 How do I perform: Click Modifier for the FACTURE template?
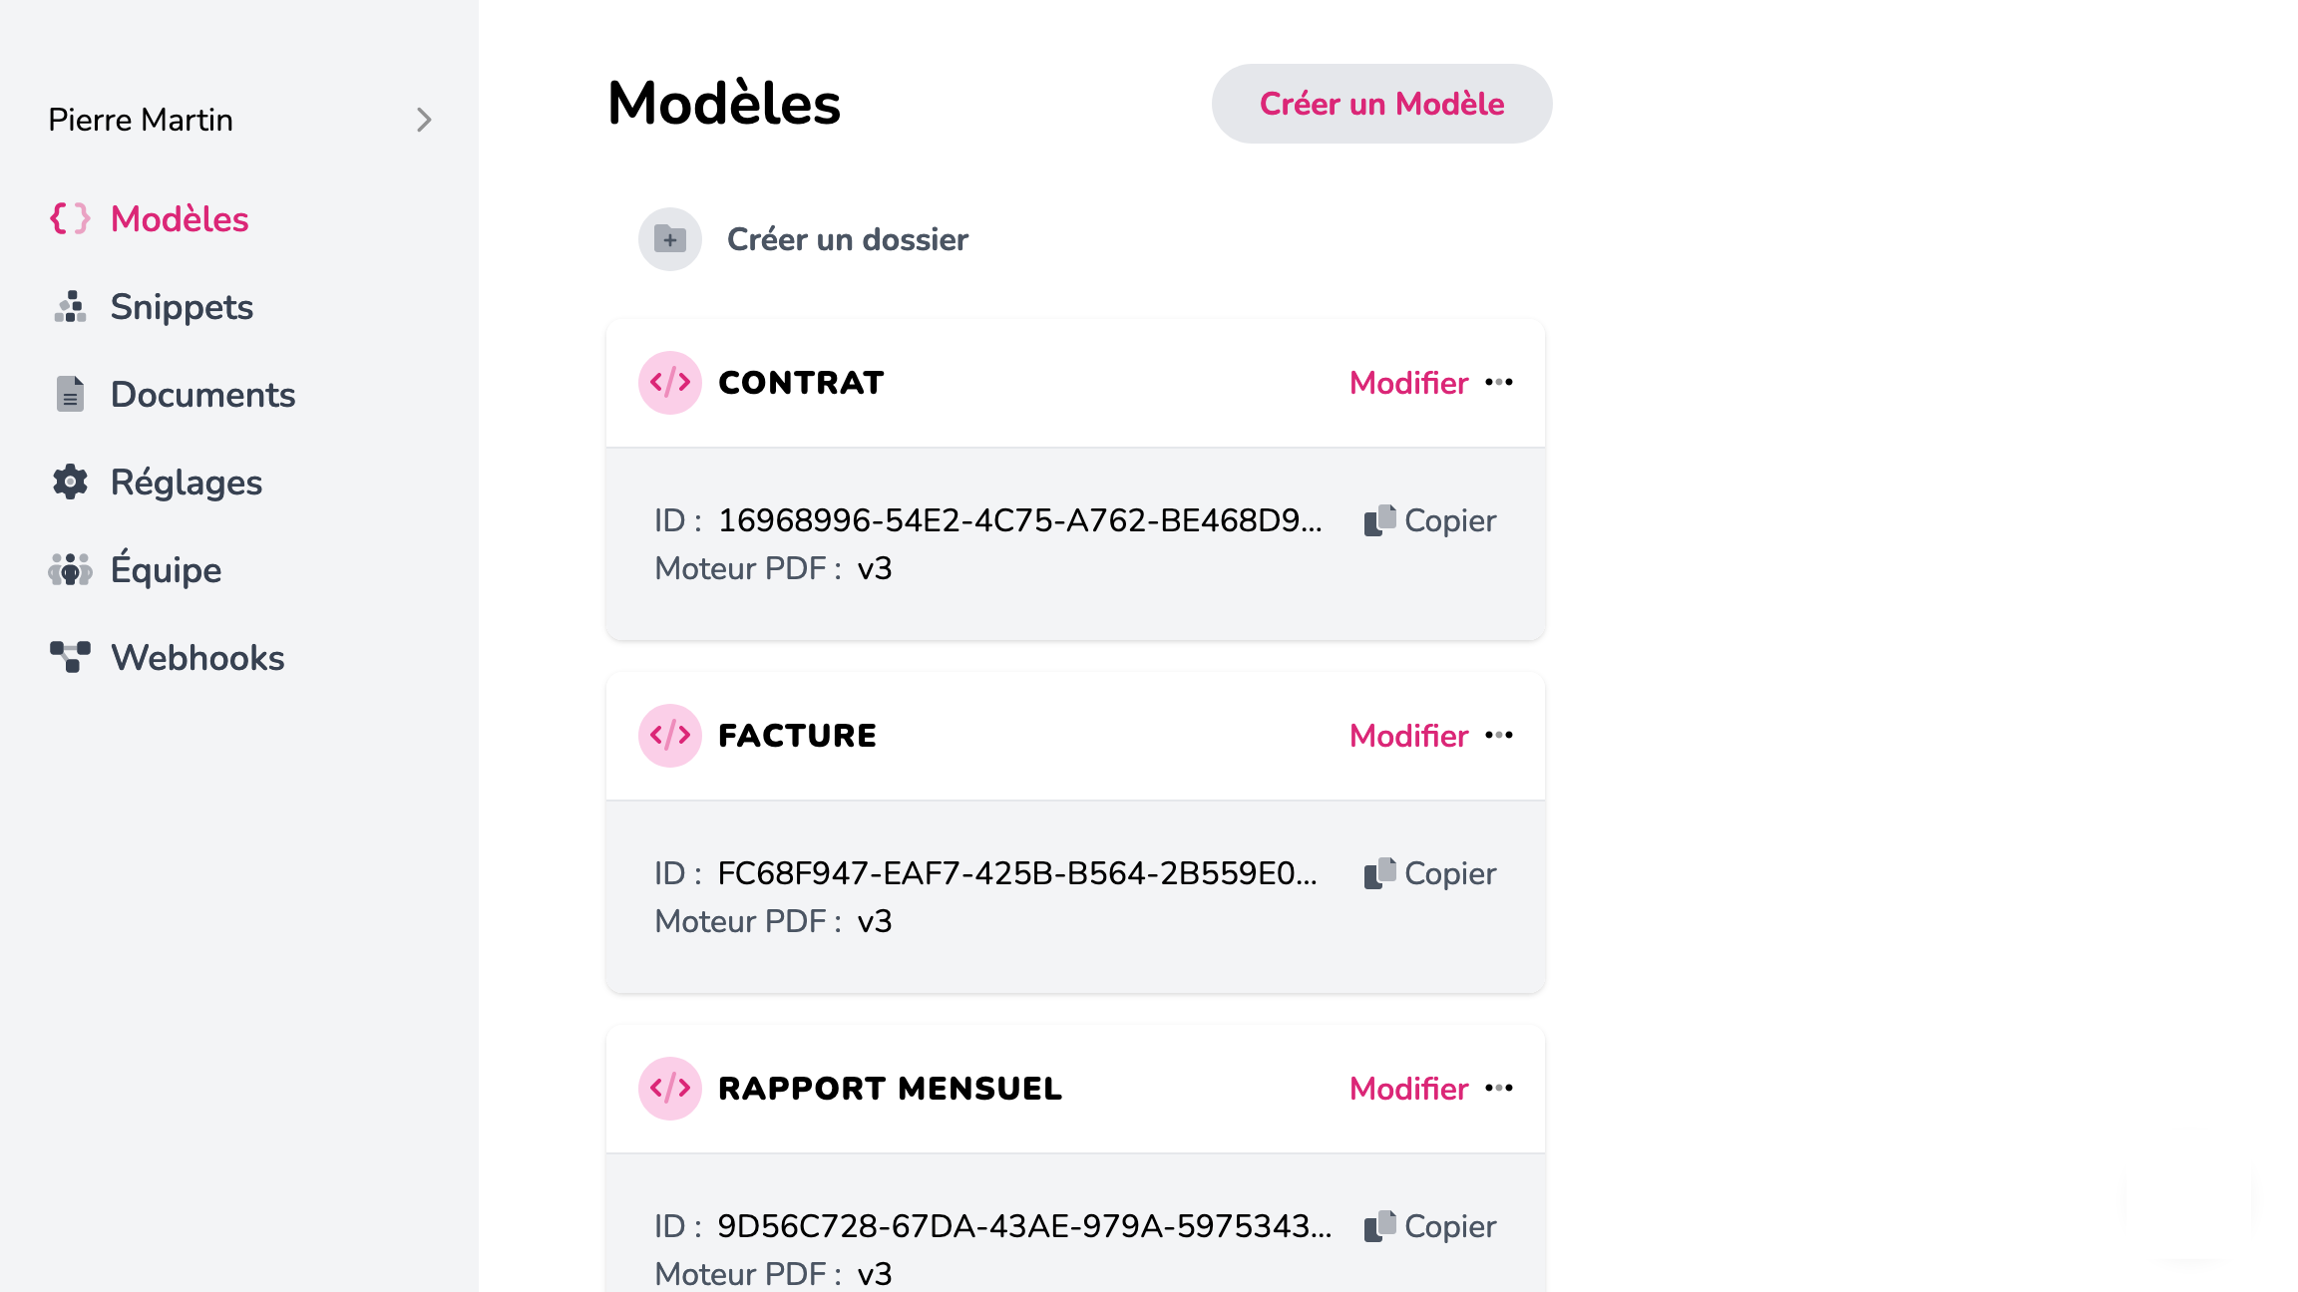[1408, 736]
